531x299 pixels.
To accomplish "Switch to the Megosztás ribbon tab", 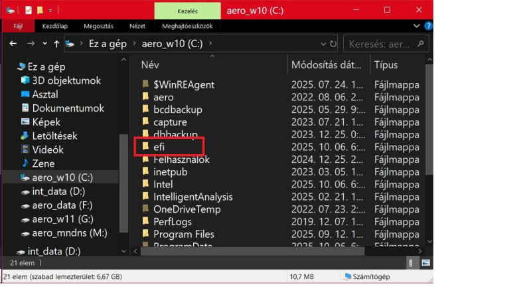I will 98,26.
